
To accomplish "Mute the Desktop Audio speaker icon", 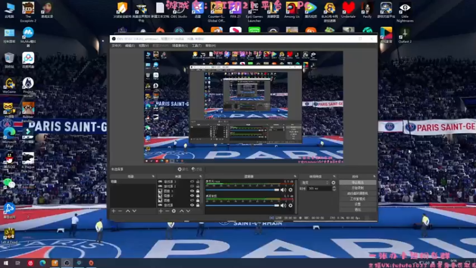I will [x=283, y=205].
